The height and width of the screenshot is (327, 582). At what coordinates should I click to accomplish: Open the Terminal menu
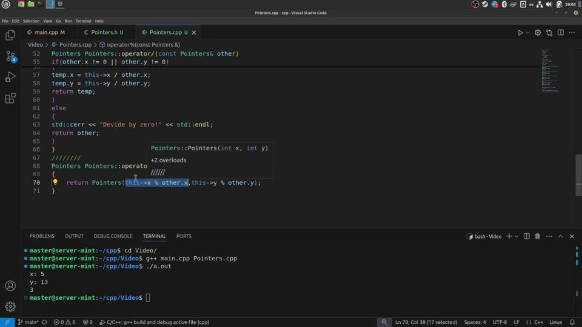click(84, 21)
